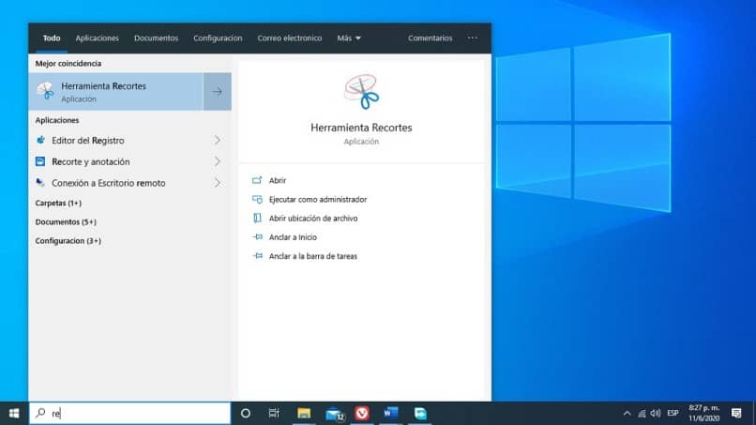Open Herramienta Recortes best match result
Image resolution: width=756 pixels, height=425 pixels.
click(115, 92)
